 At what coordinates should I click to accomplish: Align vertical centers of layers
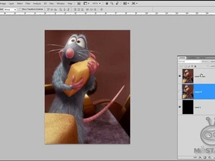pyautogui.click(x=52, y=9)
